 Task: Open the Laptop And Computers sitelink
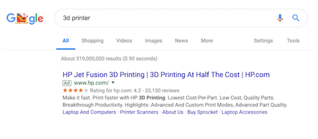click(89, 112)
